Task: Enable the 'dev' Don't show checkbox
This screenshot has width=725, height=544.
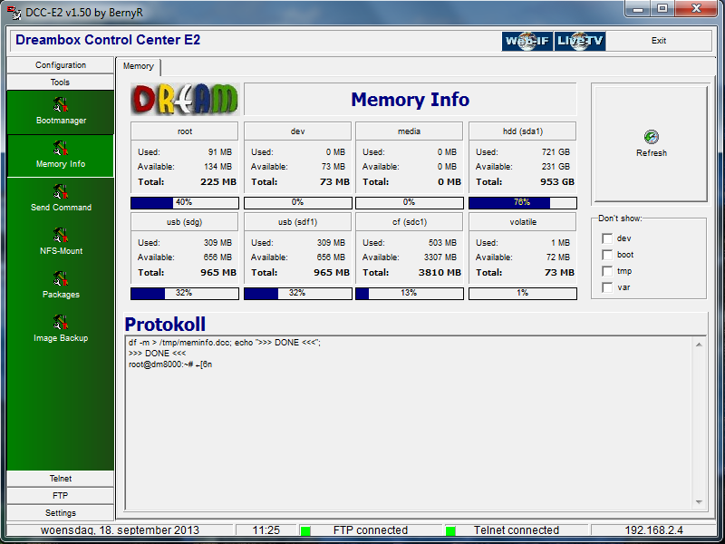Action: click(607, 238)
